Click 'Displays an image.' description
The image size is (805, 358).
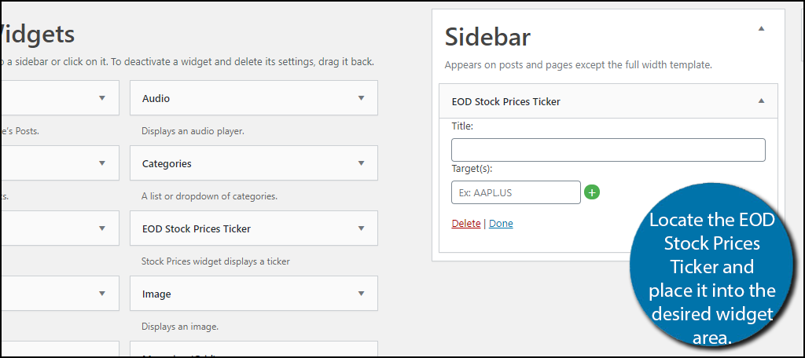coord(180,327)
